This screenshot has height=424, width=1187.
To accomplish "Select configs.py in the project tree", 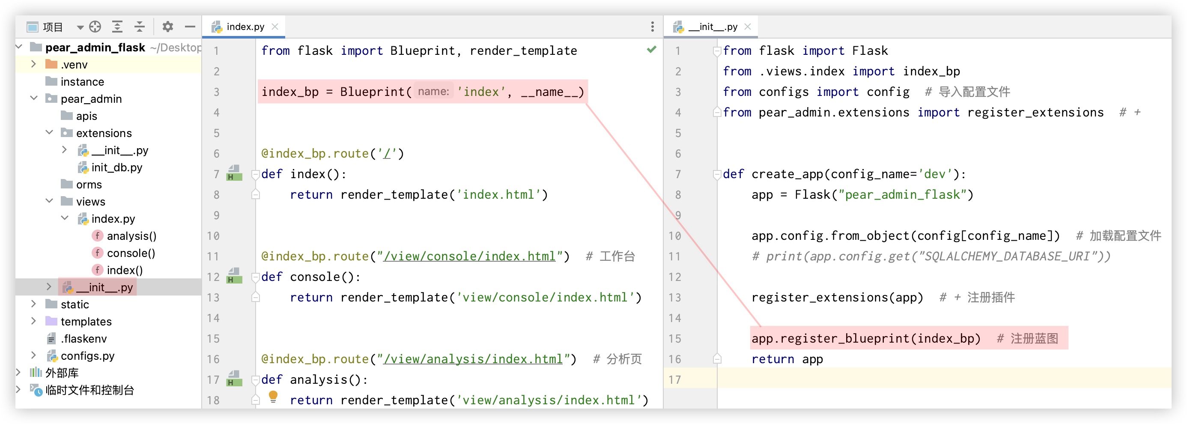I will [87, 356].
